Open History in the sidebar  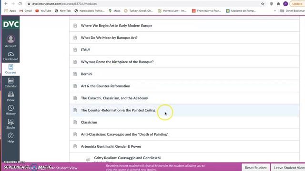click(10, 110)
